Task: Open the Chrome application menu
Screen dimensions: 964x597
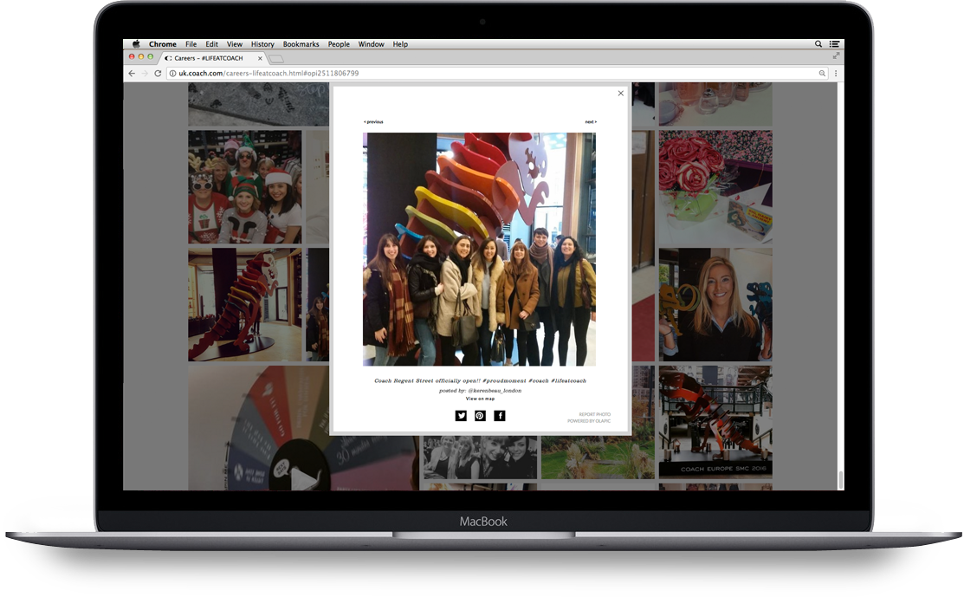Action: point(162,44)
